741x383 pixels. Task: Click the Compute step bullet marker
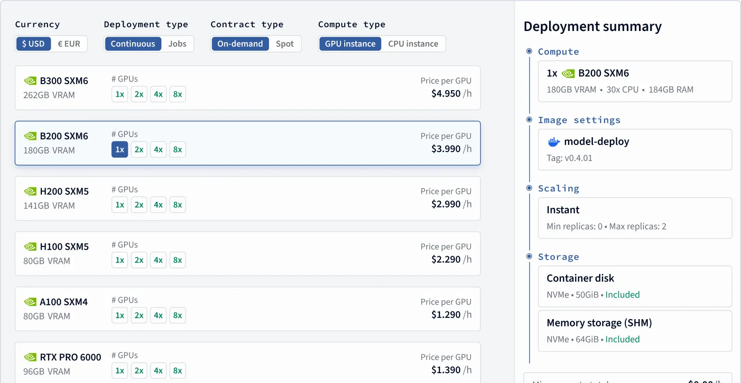529,51
